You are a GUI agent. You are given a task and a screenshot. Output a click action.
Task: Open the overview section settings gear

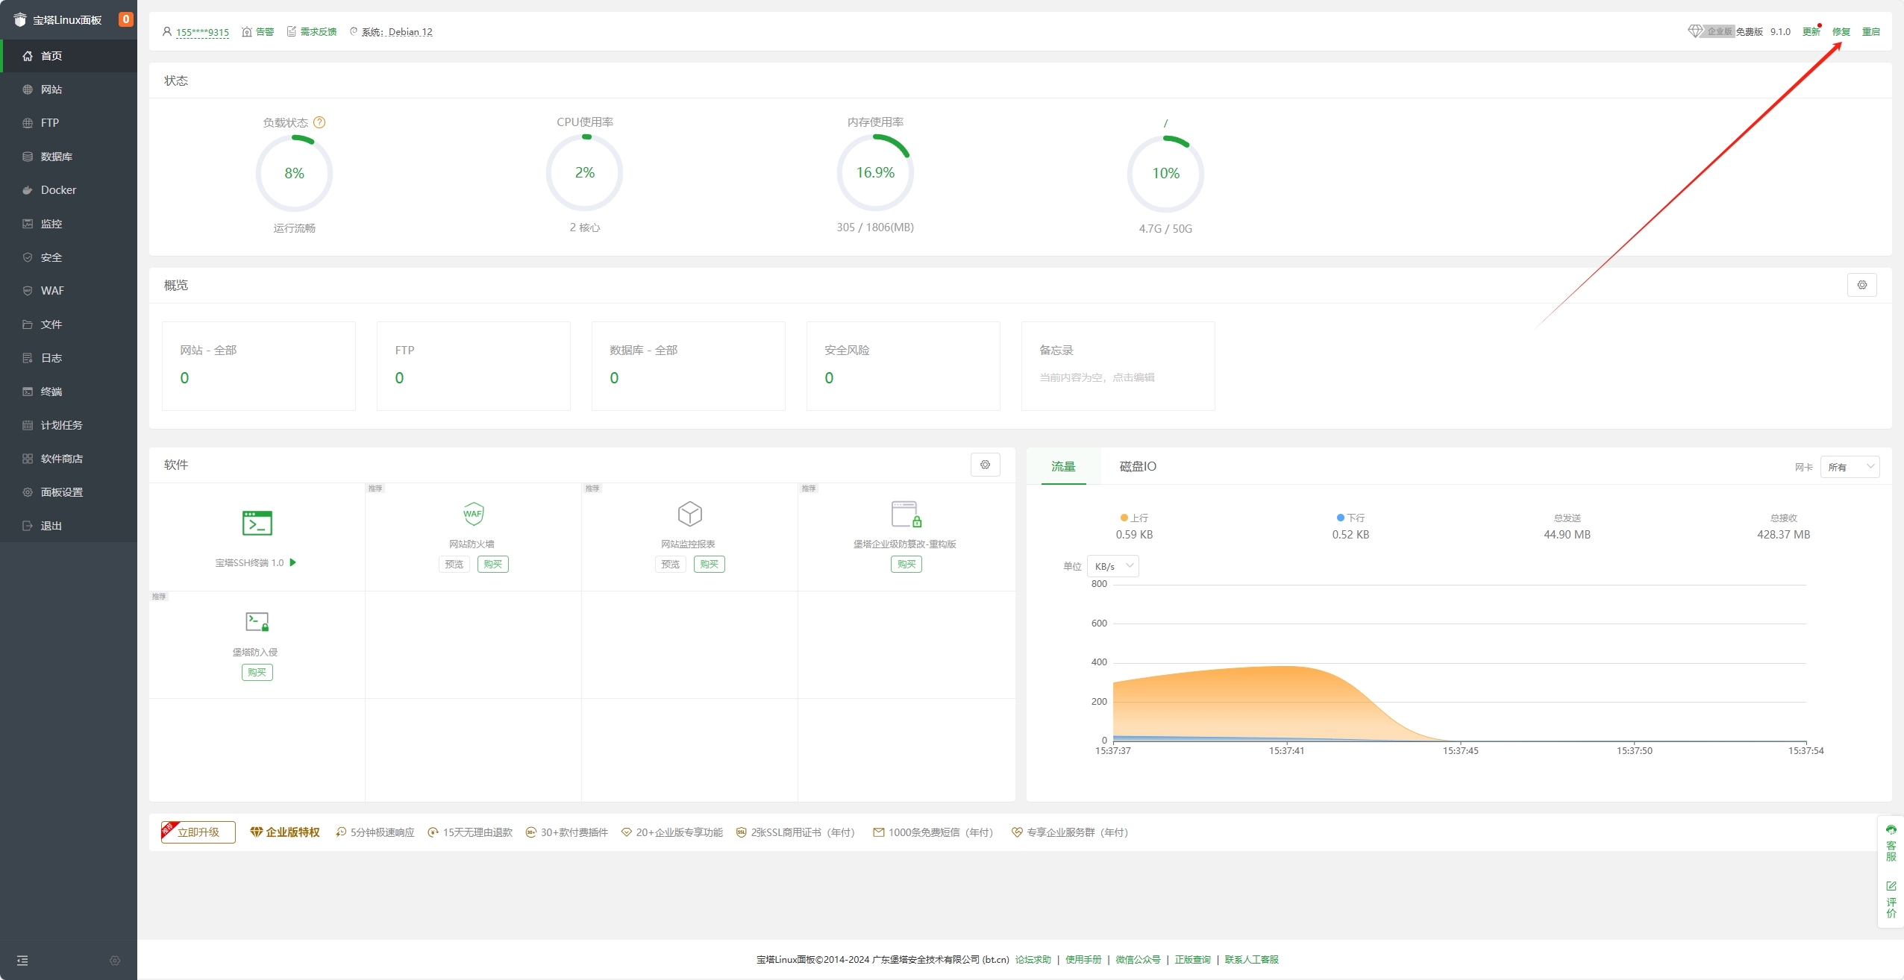[x=1861, y=285]
